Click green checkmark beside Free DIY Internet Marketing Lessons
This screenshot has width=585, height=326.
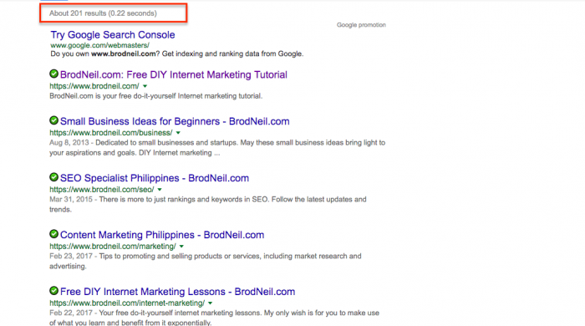[x=53, y=291]
